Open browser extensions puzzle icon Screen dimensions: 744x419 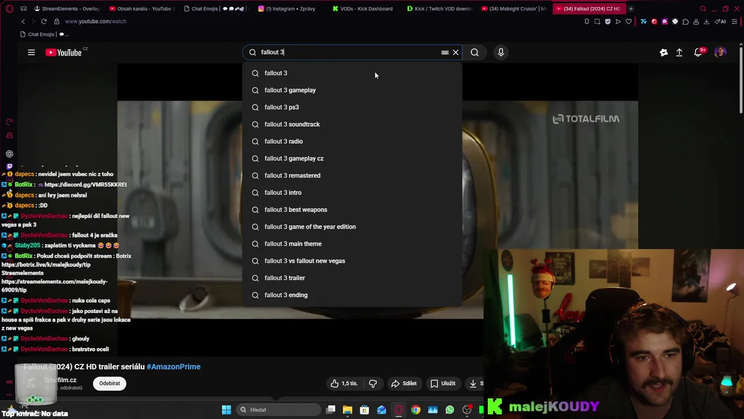click(685, 22)
